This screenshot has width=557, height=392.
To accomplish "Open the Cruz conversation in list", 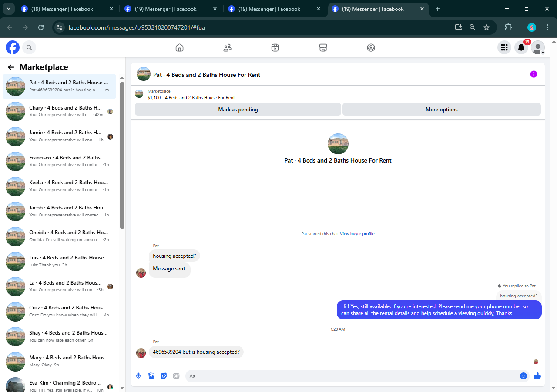I will (x=60, y=311).
